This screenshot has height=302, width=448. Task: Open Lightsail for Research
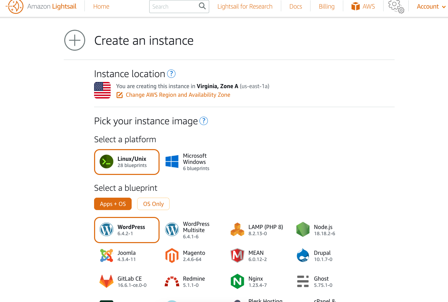(245, 7)
